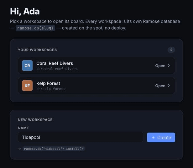Screen dimensions: 193x168
Task: Click the NEW WORKSPACE section label
Action: click(35, 120)
